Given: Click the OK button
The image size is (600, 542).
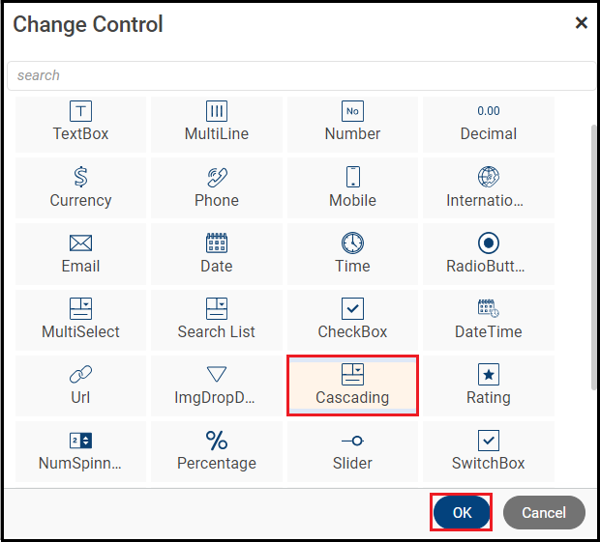Looking at the screenshot, I should click(x=462, y=513).
